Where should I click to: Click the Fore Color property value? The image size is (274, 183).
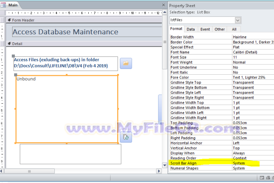click(253, 77)
